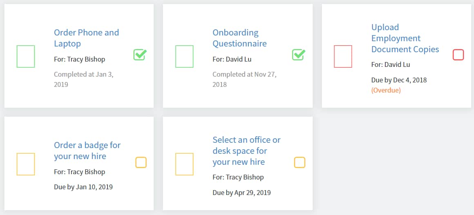
Task: Click Due by Apr 29, 2019 text
Action: tap(241, 193)
